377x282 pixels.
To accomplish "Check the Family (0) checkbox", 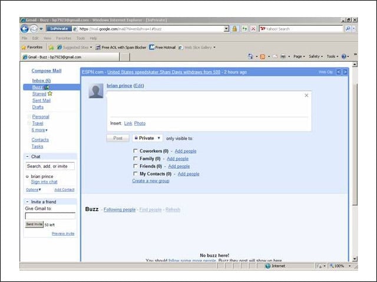I will click(x=135, y=159).
